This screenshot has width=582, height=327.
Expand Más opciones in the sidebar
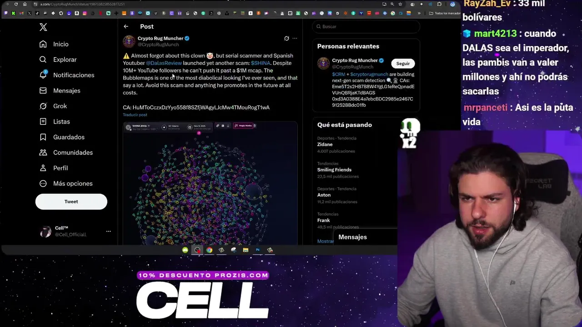(x=66, y=183)
